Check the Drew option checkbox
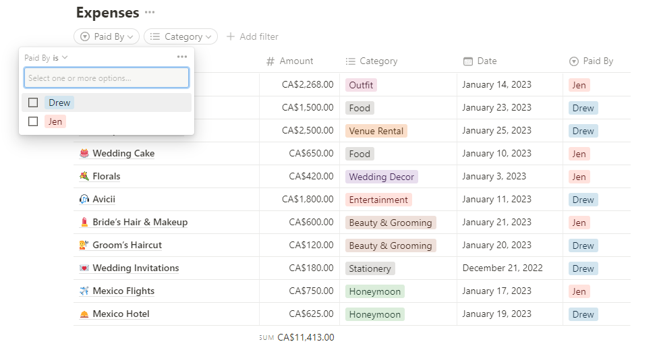659x348 pixels. click(33, 103)
